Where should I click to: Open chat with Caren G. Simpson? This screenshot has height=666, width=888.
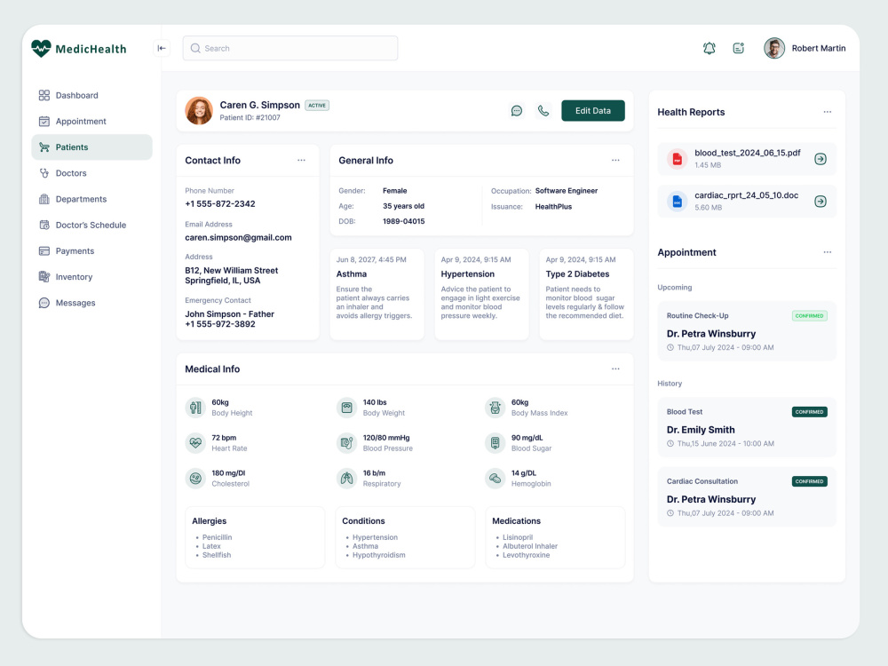(517, 110)
